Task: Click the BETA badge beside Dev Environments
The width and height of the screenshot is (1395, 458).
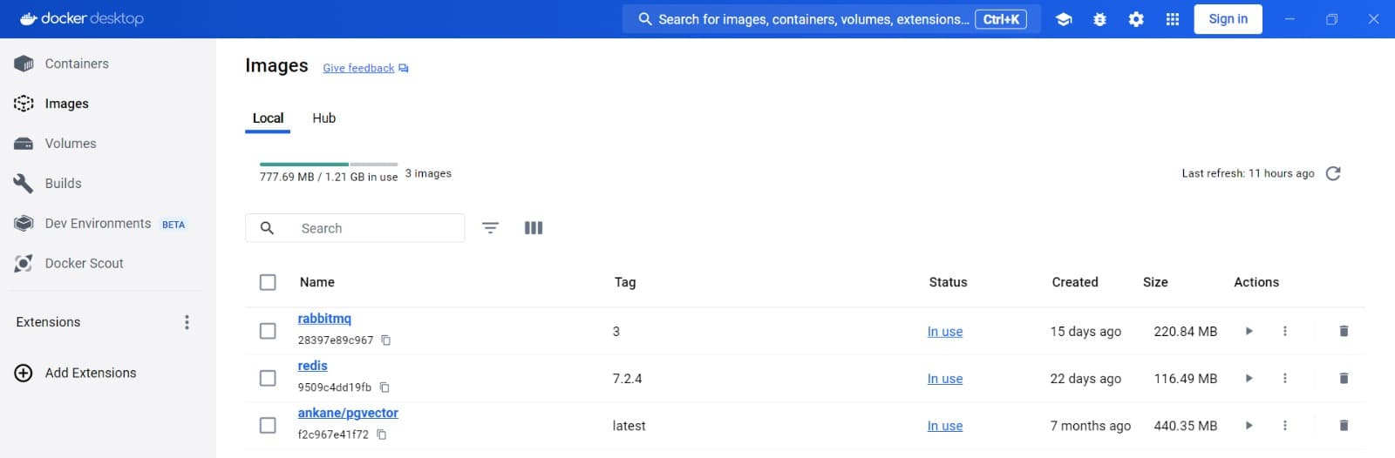Action: click(x=174, y=225)
